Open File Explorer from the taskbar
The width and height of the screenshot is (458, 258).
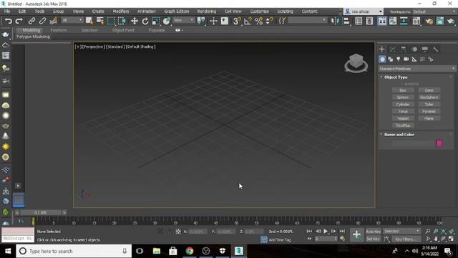pos(157,251)
